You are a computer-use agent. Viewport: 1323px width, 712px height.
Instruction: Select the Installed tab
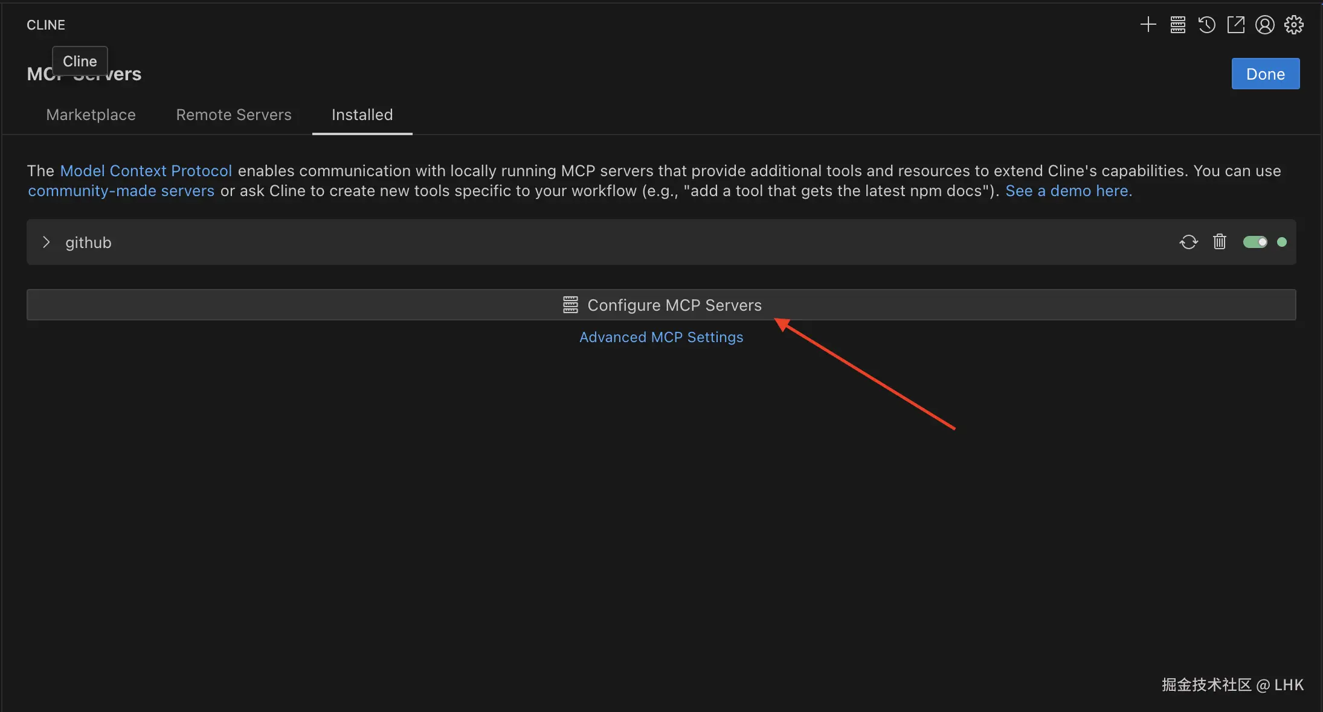[362, 115]
